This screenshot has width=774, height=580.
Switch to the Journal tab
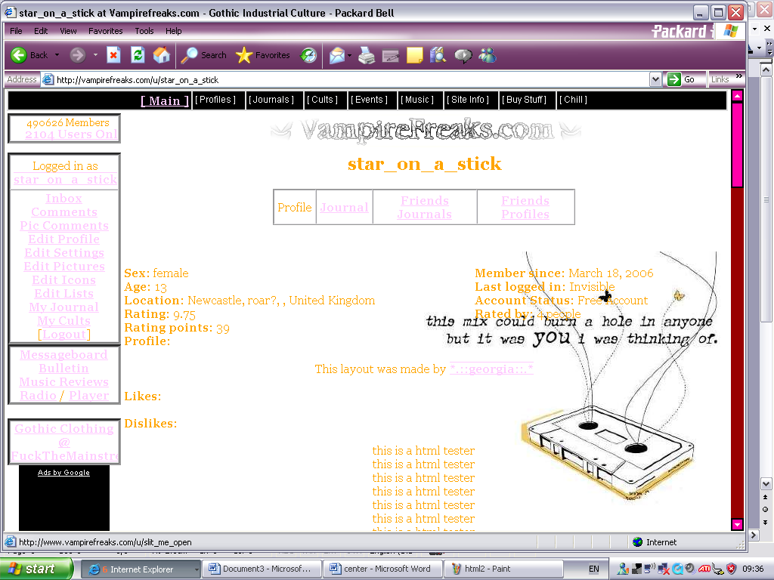click(344, 208)
